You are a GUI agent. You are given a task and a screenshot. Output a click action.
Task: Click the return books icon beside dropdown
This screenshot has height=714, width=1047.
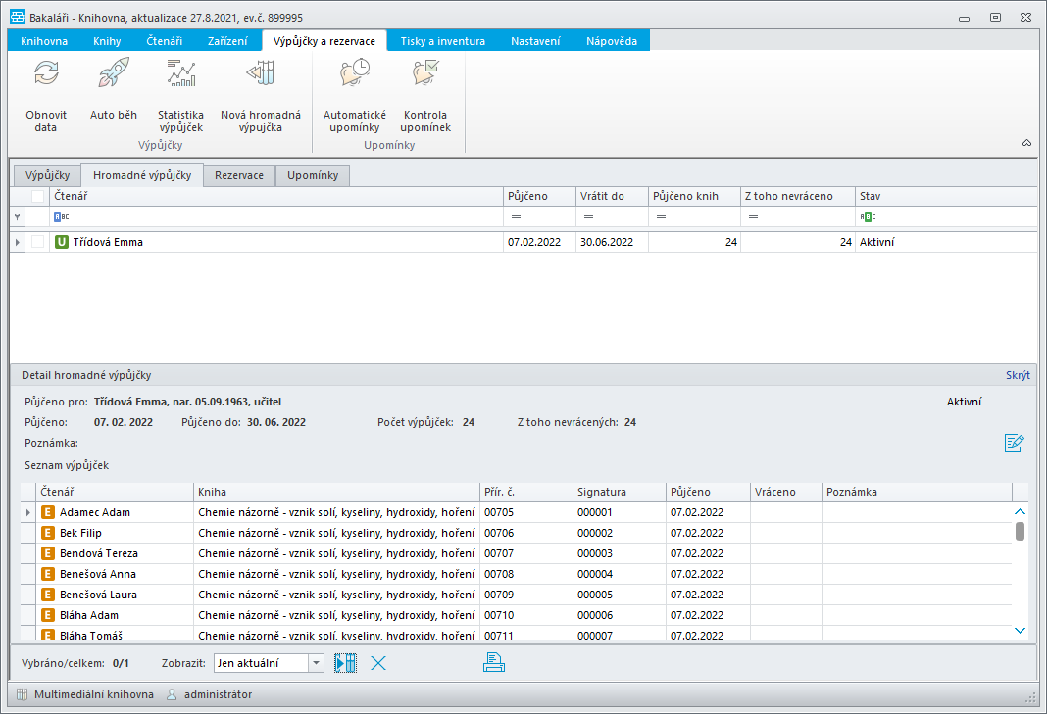tap(345, 663)
